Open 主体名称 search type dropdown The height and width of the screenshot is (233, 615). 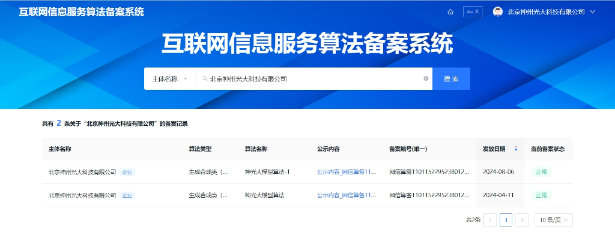169,79
